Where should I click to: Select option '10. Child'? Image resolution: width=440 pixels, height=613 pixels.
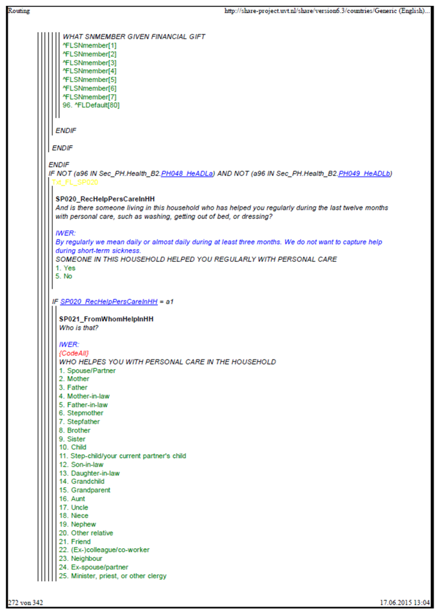(72, 447)
